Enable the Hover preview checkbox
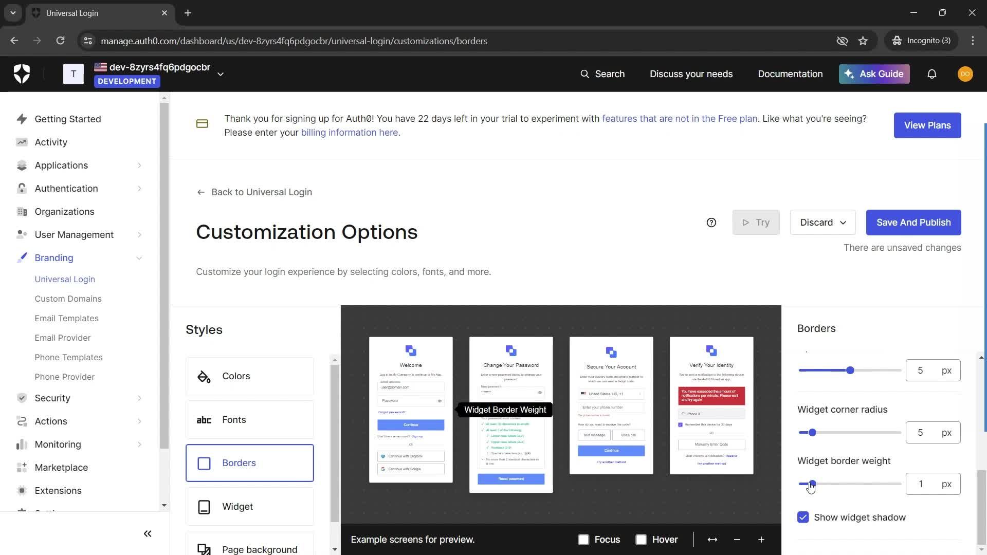 tap(641, 540)
